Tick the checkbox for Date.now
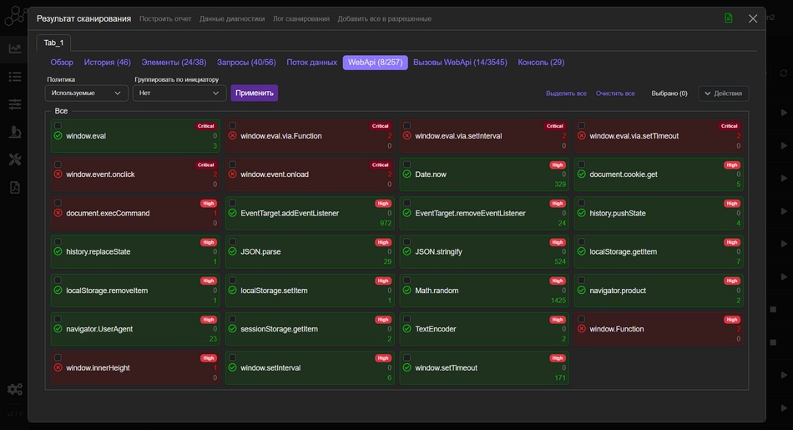The width and height of the screenshot is (793, 430). pos(407,164)
